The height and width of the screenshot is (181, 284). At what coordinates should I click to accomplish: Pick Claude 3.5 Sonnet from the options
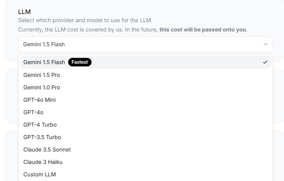[x=47, y=150]
